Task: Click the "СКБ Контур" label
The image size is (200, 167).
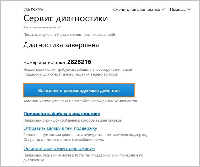Action: coord(33,9)
